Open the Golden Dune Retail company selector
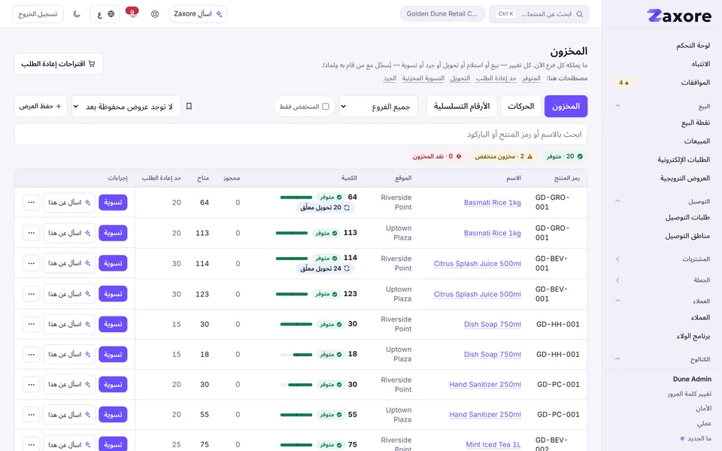 click(x=442, y=14)
